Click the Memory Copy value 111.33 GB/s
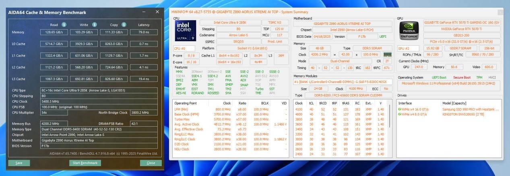The height and width of the screenshot is (176, 510). coord(113,32)
